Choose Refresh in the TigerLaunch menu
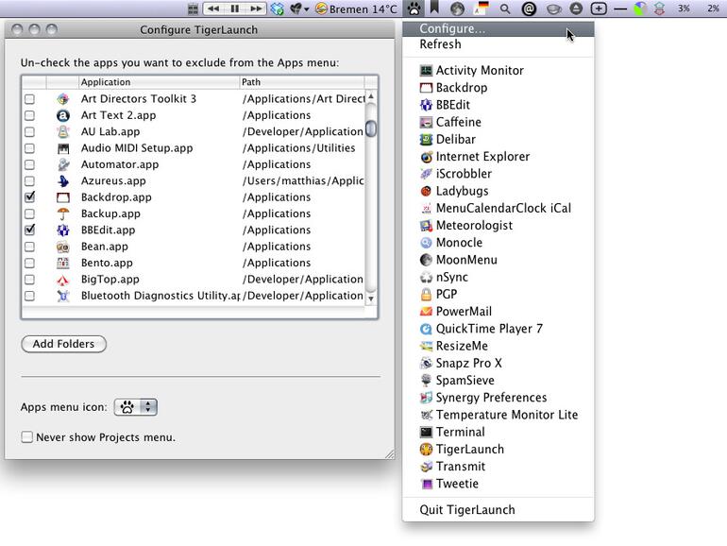 click(x=498, y=44)
